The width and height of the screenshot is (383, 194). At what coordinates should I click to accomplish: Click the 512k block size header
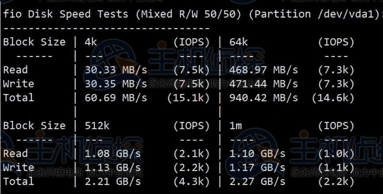coord(97,126)
